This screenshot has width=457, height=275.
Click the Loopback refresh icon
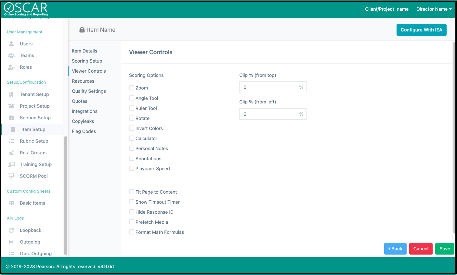tap(11, 230)
